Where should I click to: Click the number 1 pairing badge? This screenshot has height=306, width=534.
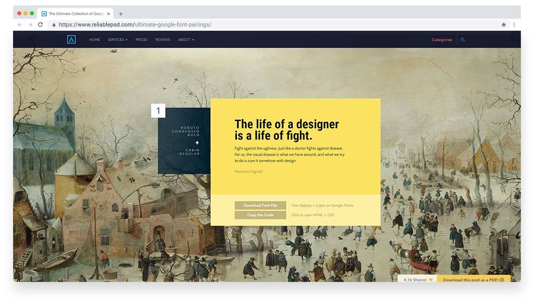[158, 110]
